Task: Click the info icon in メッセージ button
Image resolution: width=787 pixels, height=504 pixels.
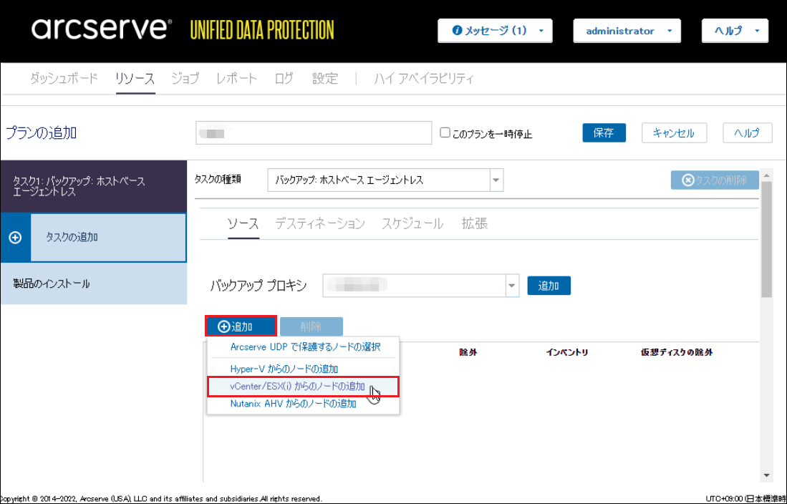Action: pos(457,31)
